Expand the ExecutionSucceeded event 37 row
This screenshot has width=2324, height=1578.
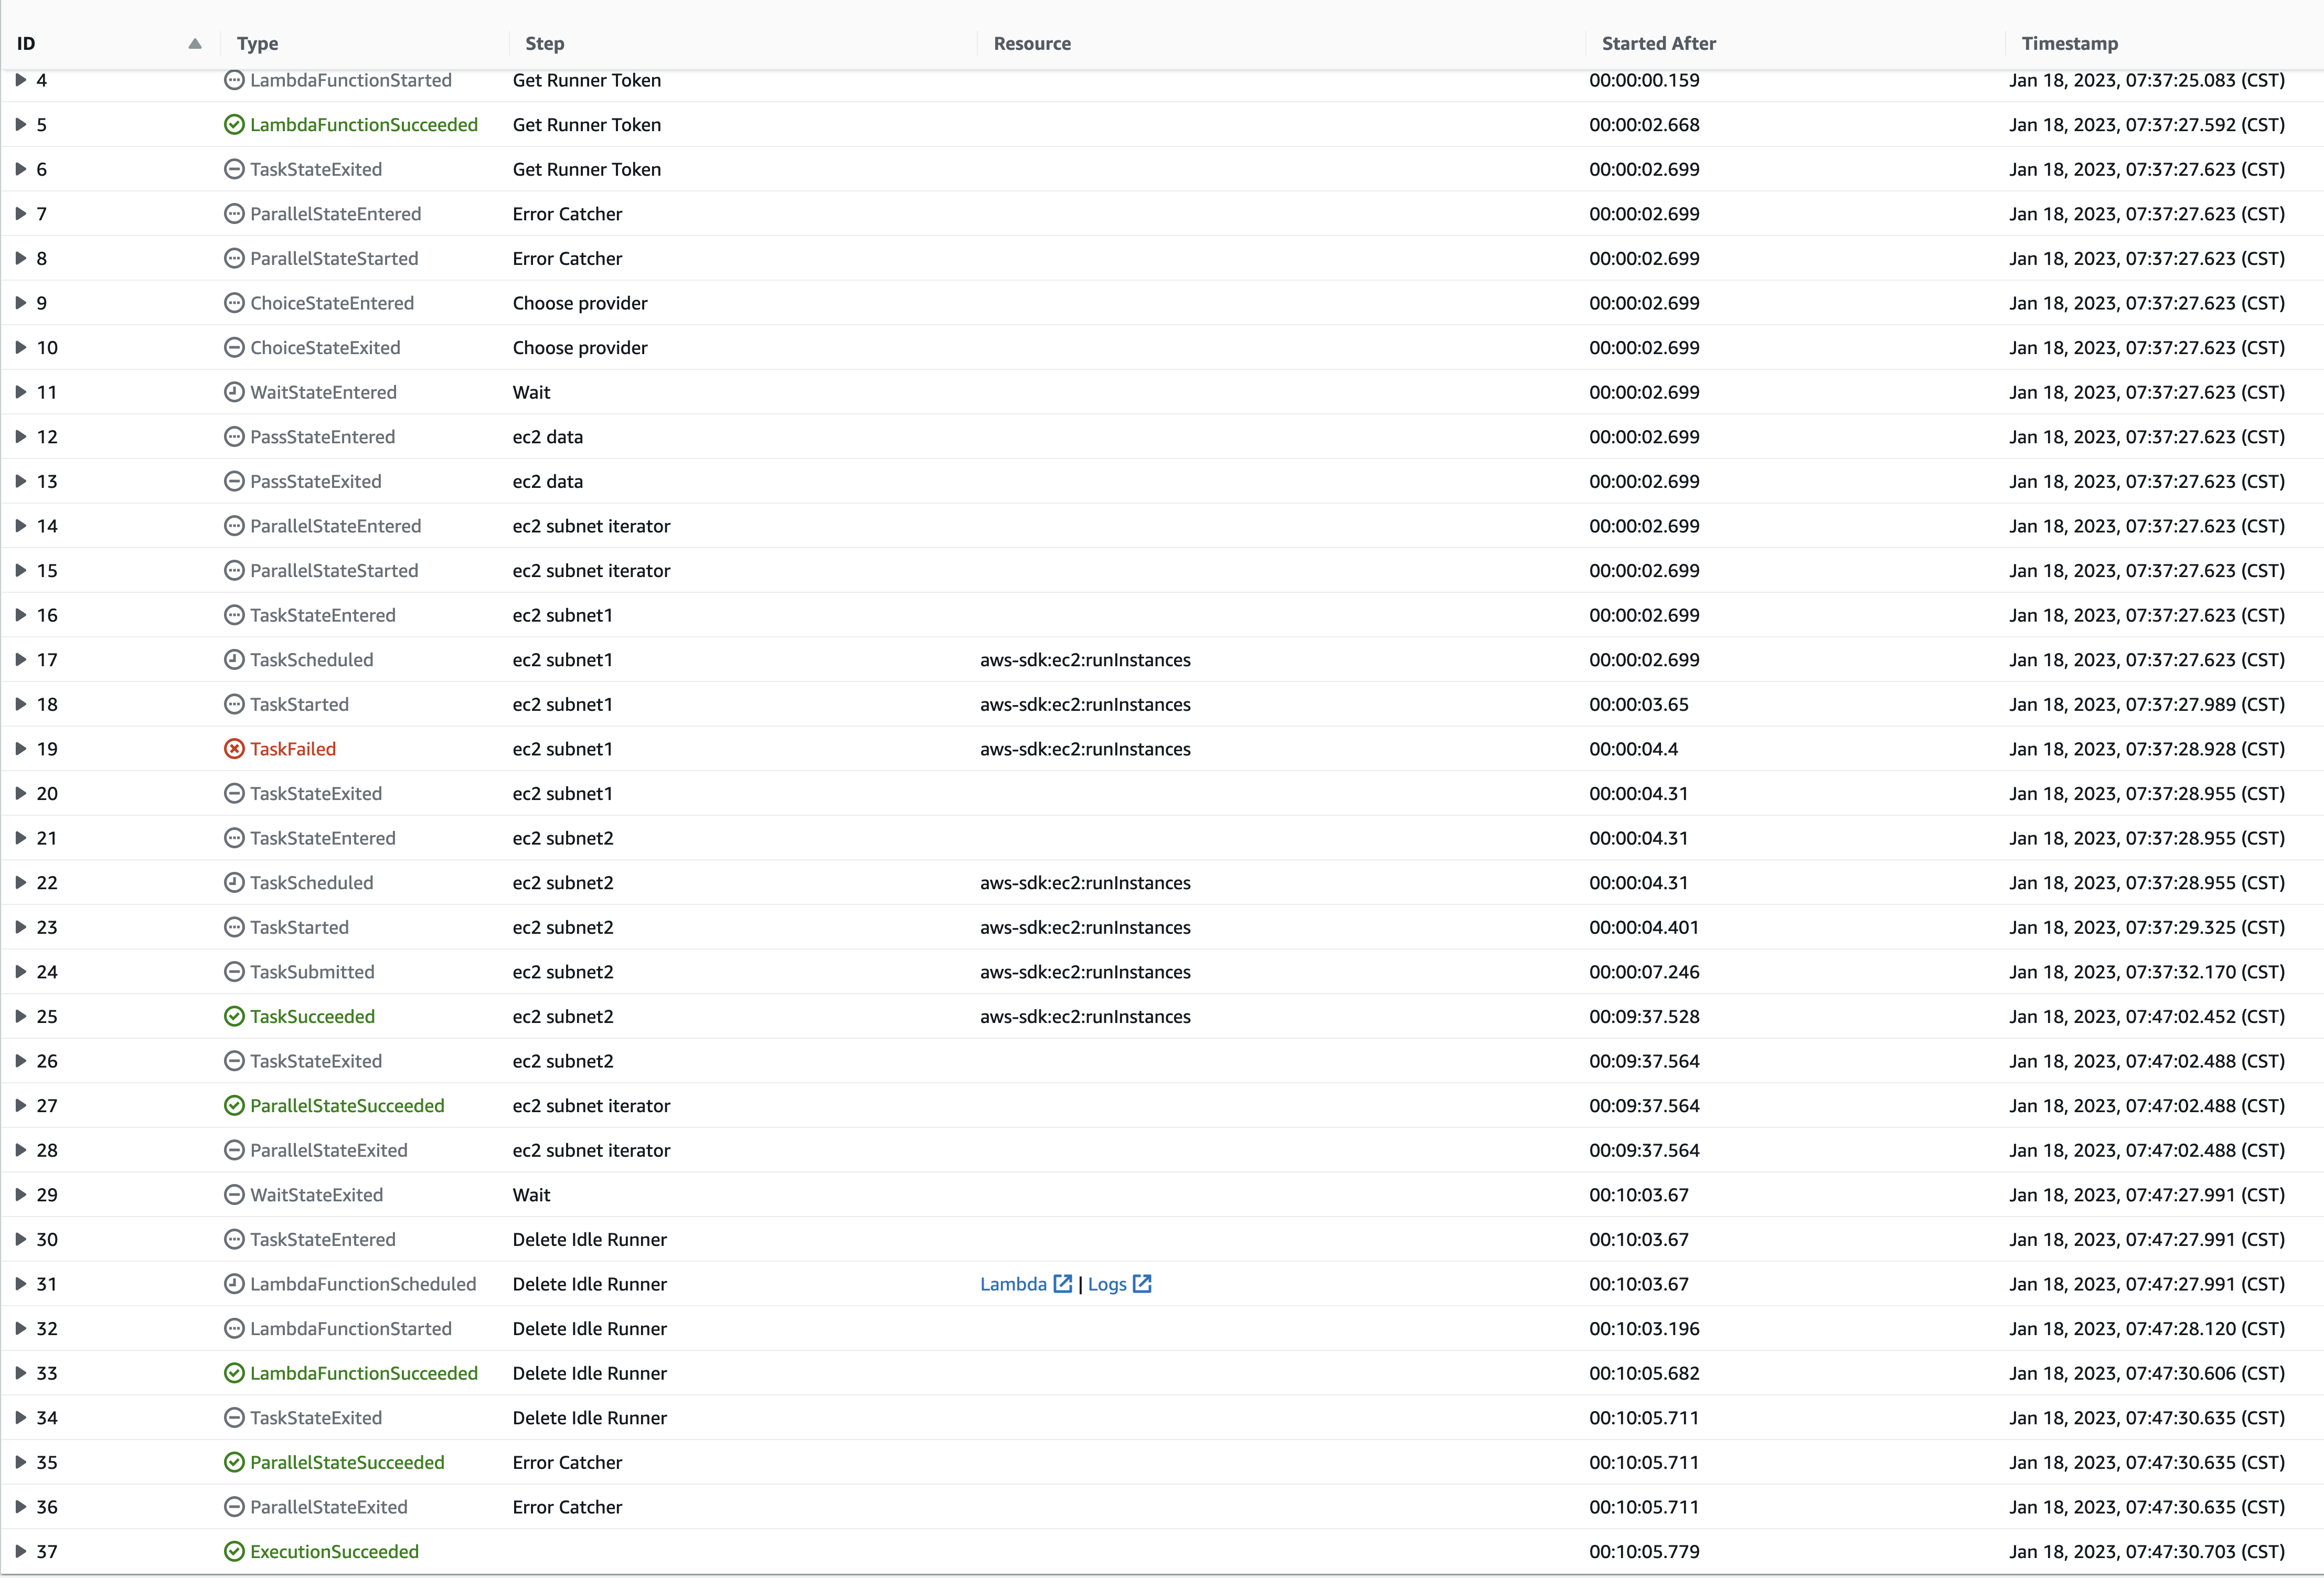click(x=20, y=1551)
